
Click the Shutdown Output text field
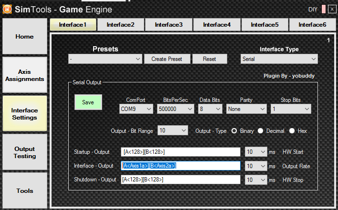[x=180, y=180]
